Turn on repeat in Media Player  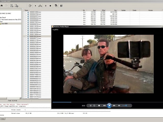94,106
